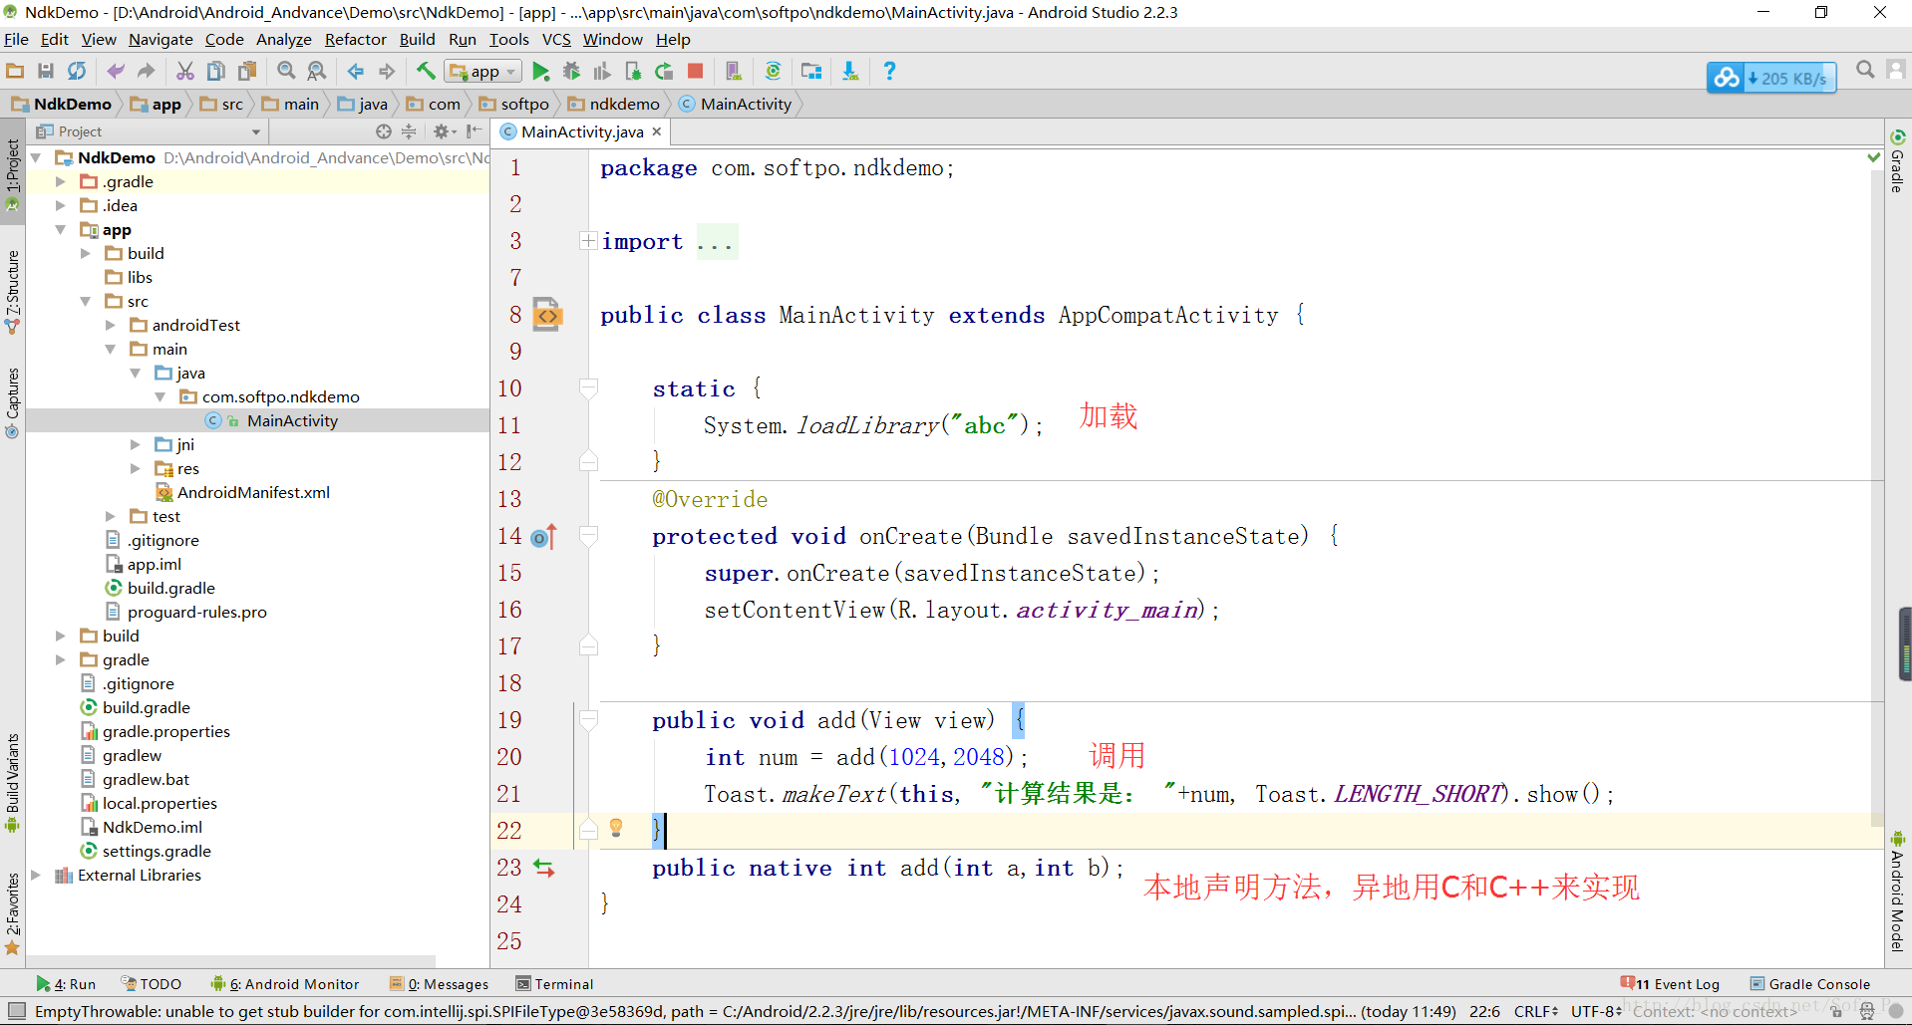
Task: Click the Open folder toolbar icon
Action: [15, 71]
